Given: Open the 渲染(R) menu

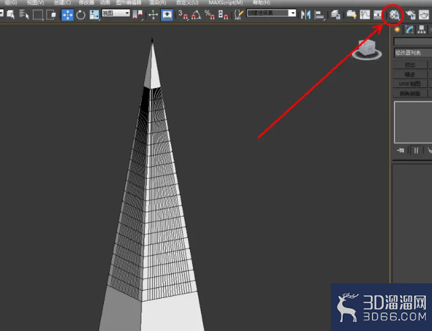Looking at the screenshot, I should tap(158, 3).
